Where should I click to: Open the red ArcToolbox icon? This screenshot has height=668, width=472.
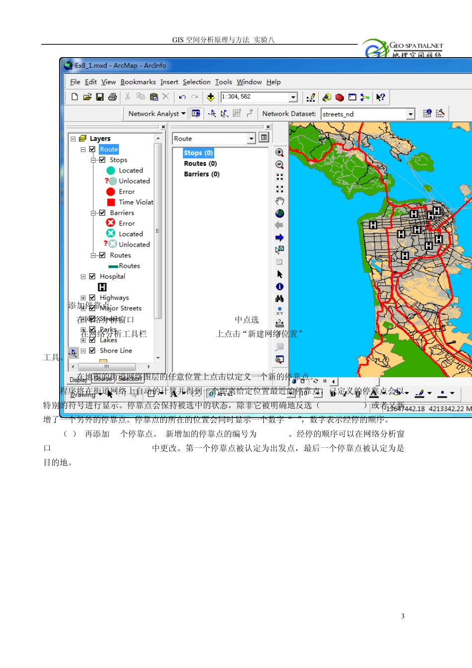tap(339, 97)
